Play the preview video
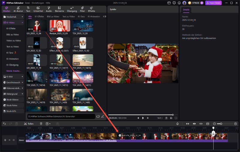The height and width of the screenshot is (152, 240). click(143, 118)
